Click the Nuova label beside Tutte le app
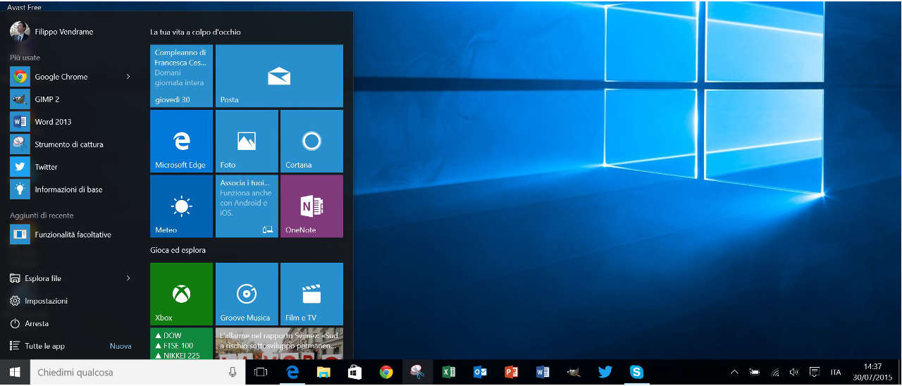902x386 pixels. pyautogui.click(x=121, y=346)
